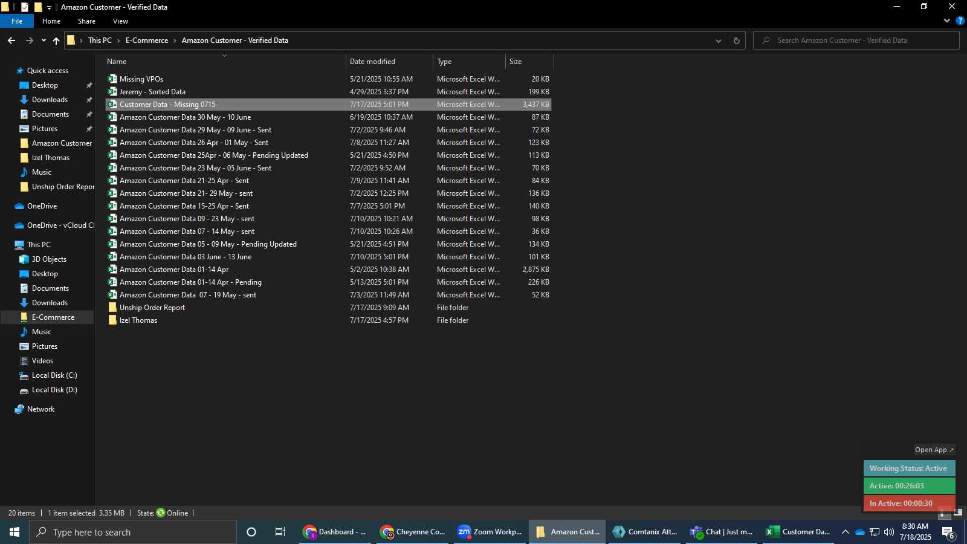The width and height of the screenshot is (967, 544).
Task: Sort by Date modified column
Action: coord(389,62)
